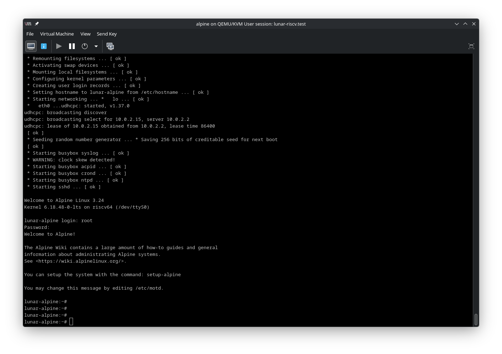Open the View menu
502x354 pixels.
(x=85, y=34)
